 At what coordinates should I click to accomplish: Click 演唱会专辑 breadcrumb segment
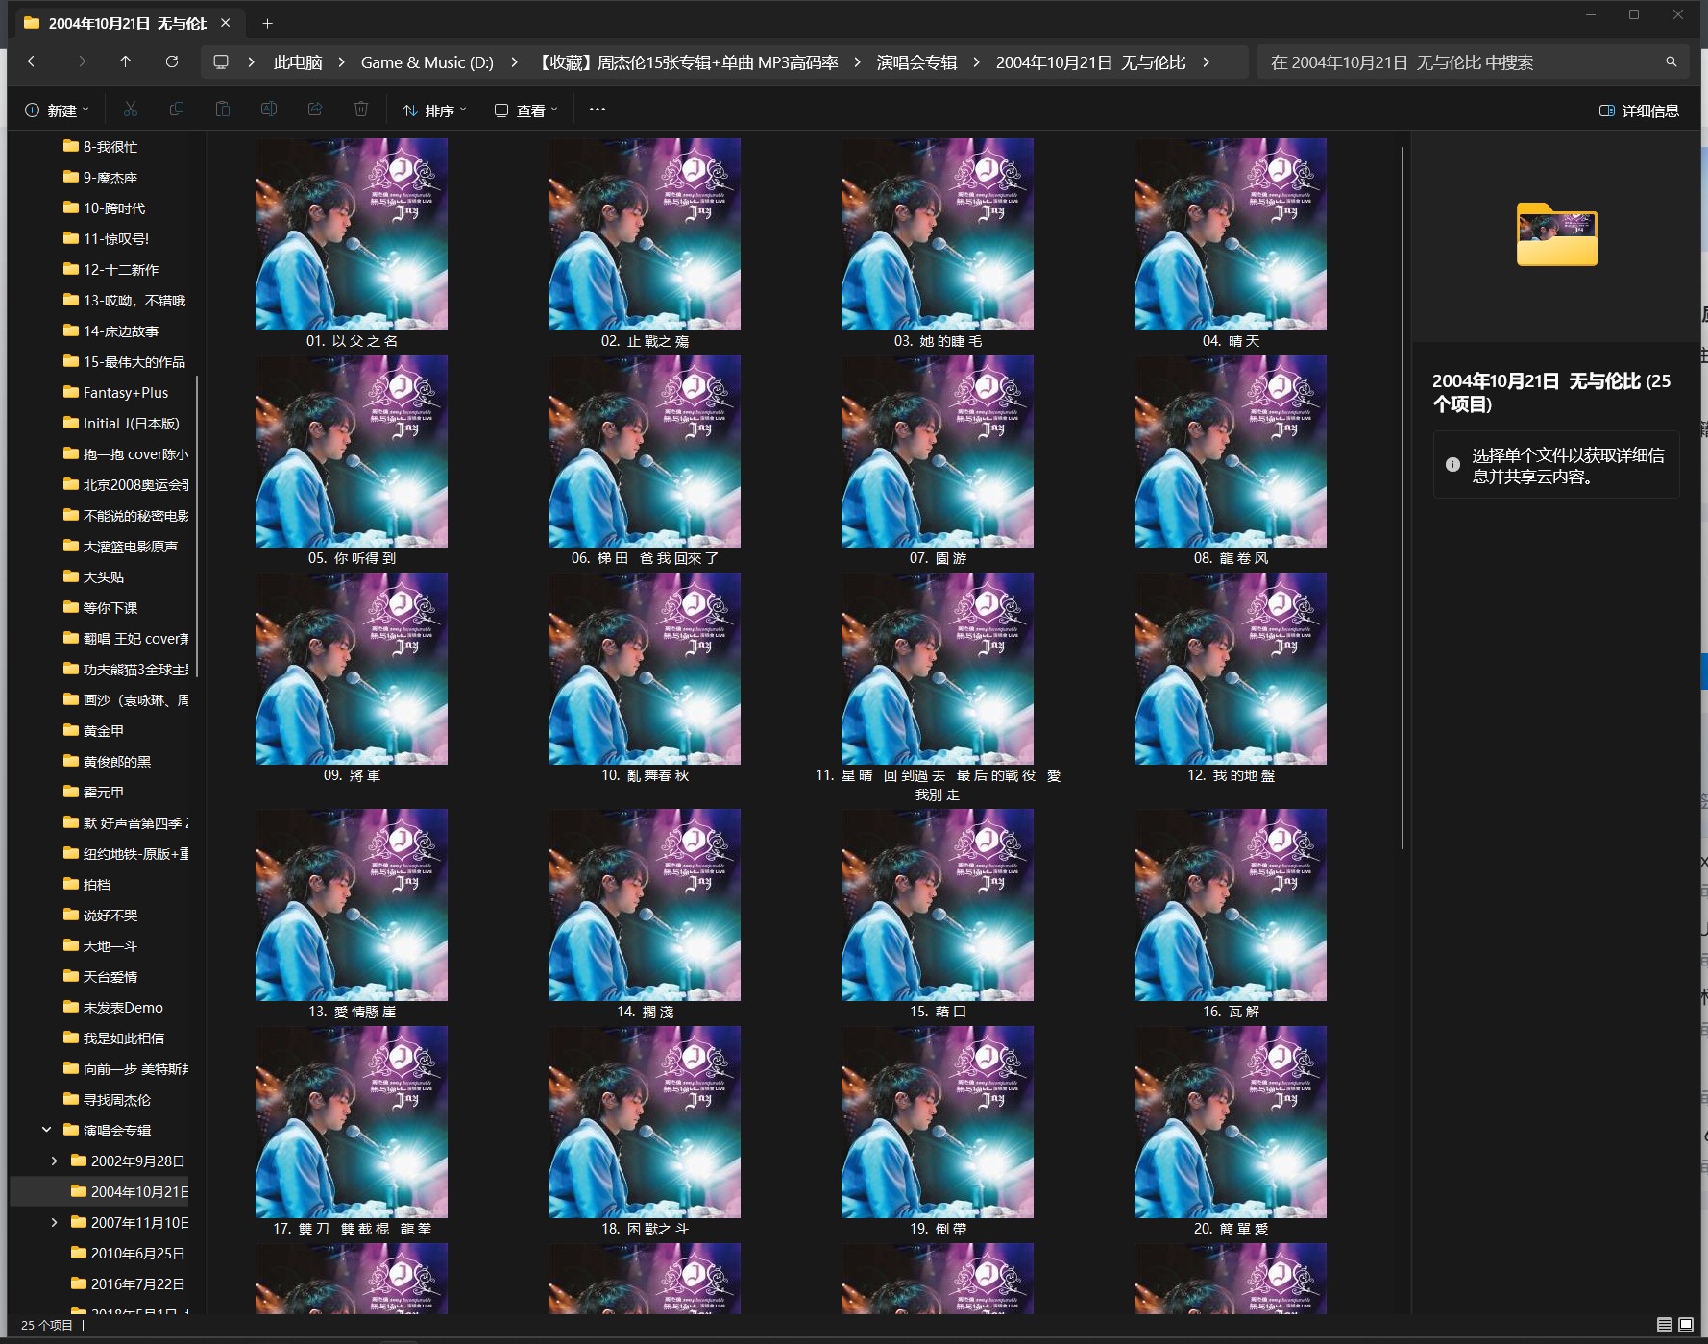917,62
